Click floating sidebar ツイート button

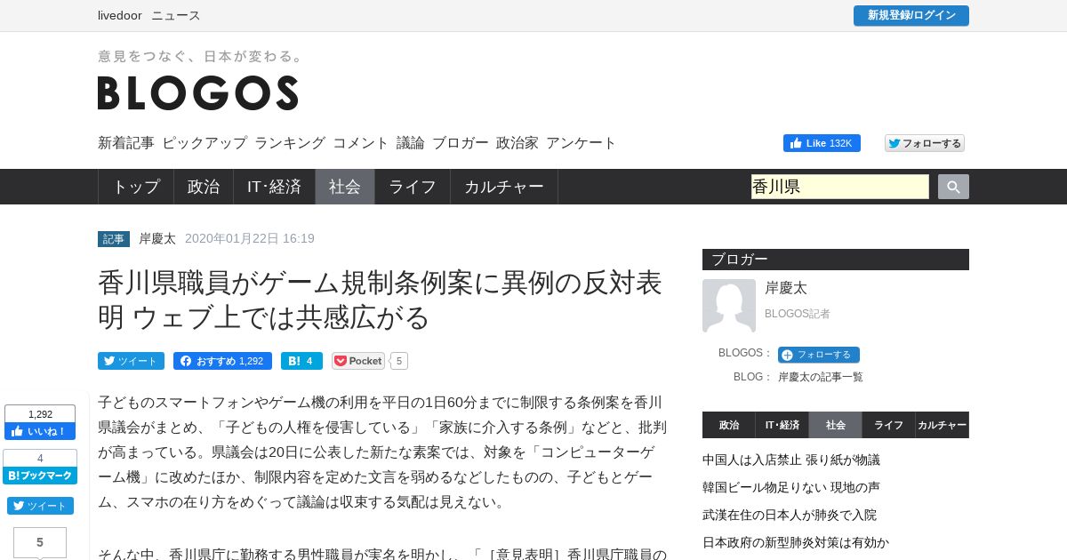(40, 506)
